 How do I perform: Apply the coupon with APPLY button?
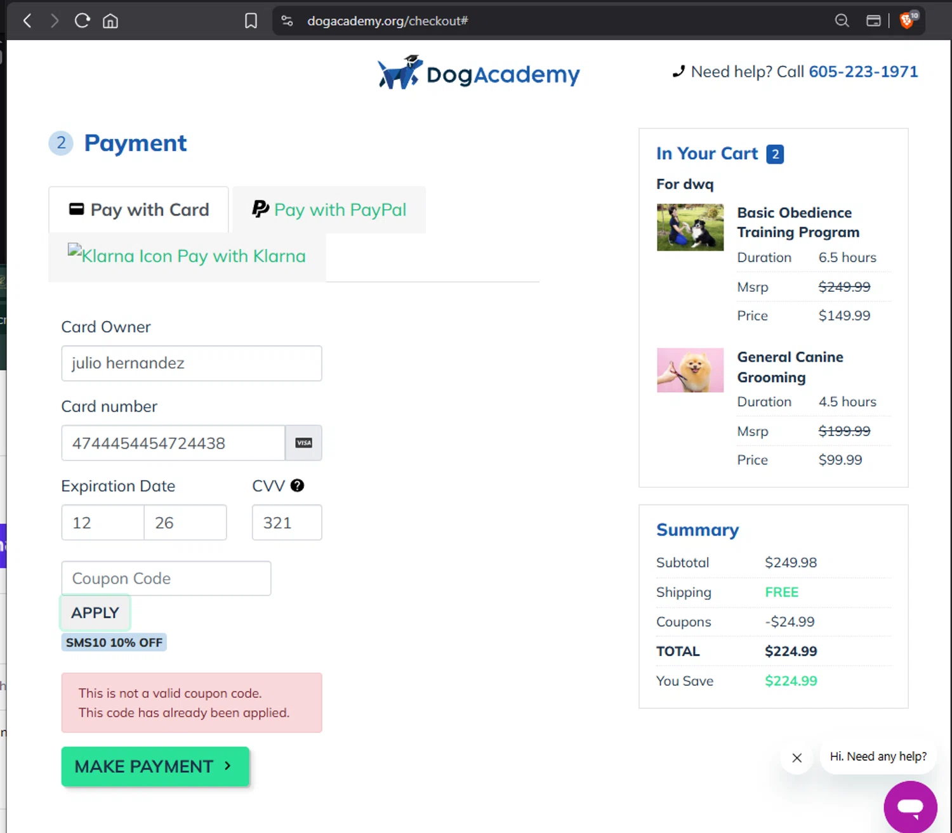pyautogui.click(x=95, y=613)
